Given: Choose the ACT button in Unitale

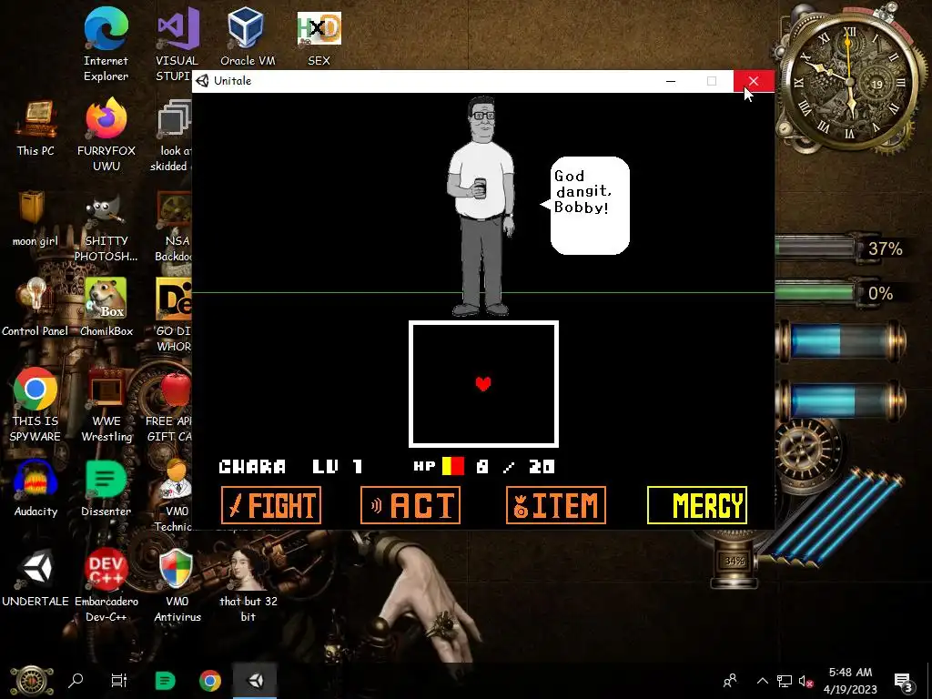Looking at the screenshot, I should [410, 505].
